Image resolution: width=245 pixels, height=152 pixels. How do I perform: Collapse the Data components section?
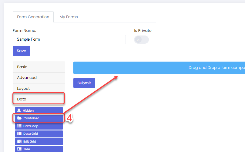(39, 99)
